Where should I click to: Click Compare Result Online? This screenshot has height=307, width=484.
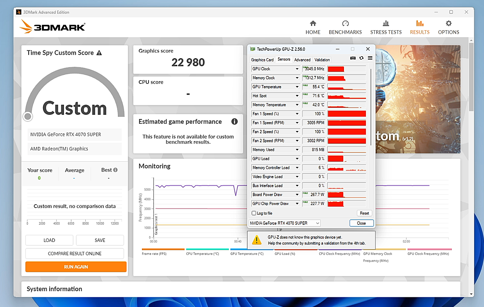74,254
